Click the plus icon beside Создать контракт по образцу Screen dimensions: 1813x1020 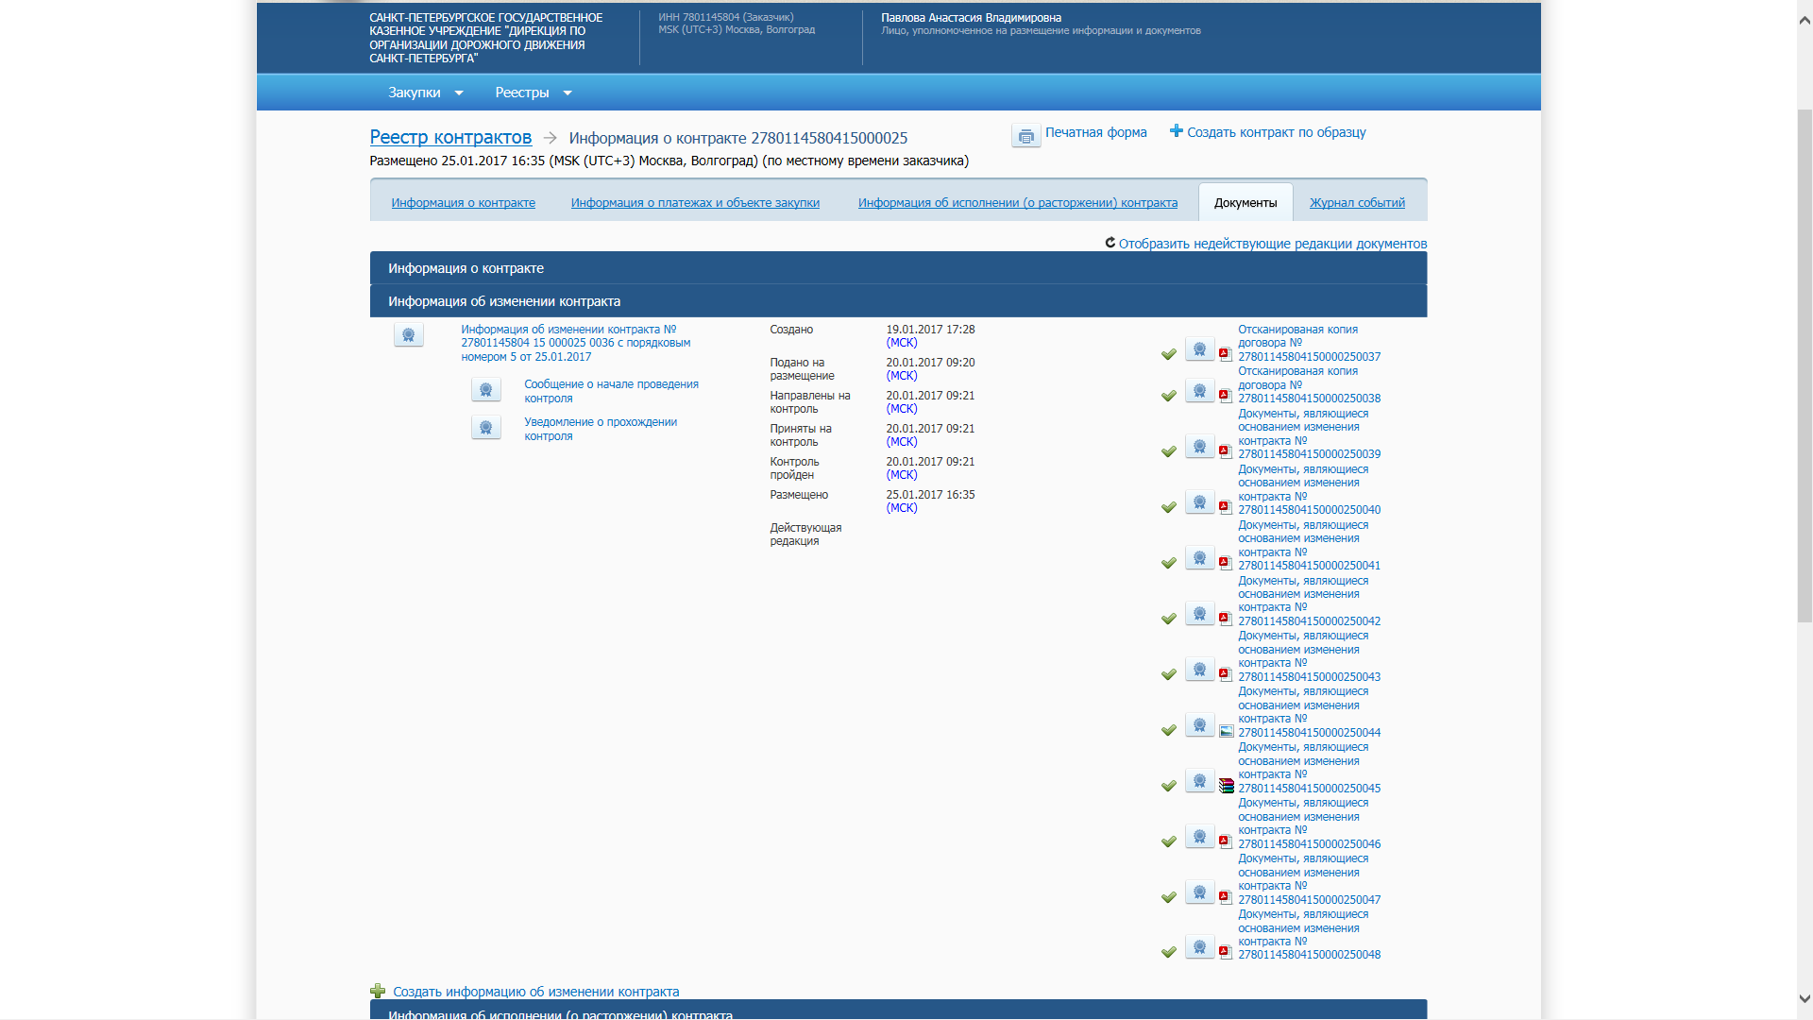[1176, 131]
